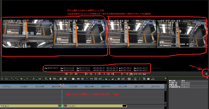Select the 00:07:20:23 outgoing clip thumbnail
This screenshot has height=109, width=209.
click(79, 34)
